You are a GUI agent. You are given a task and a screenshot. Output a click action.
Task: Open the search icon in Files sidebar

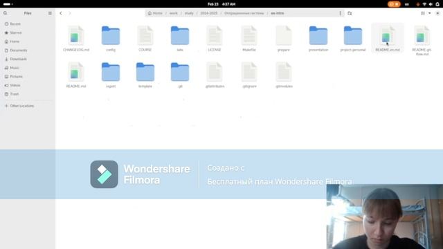pyautogui.click(x=5, y=13)
